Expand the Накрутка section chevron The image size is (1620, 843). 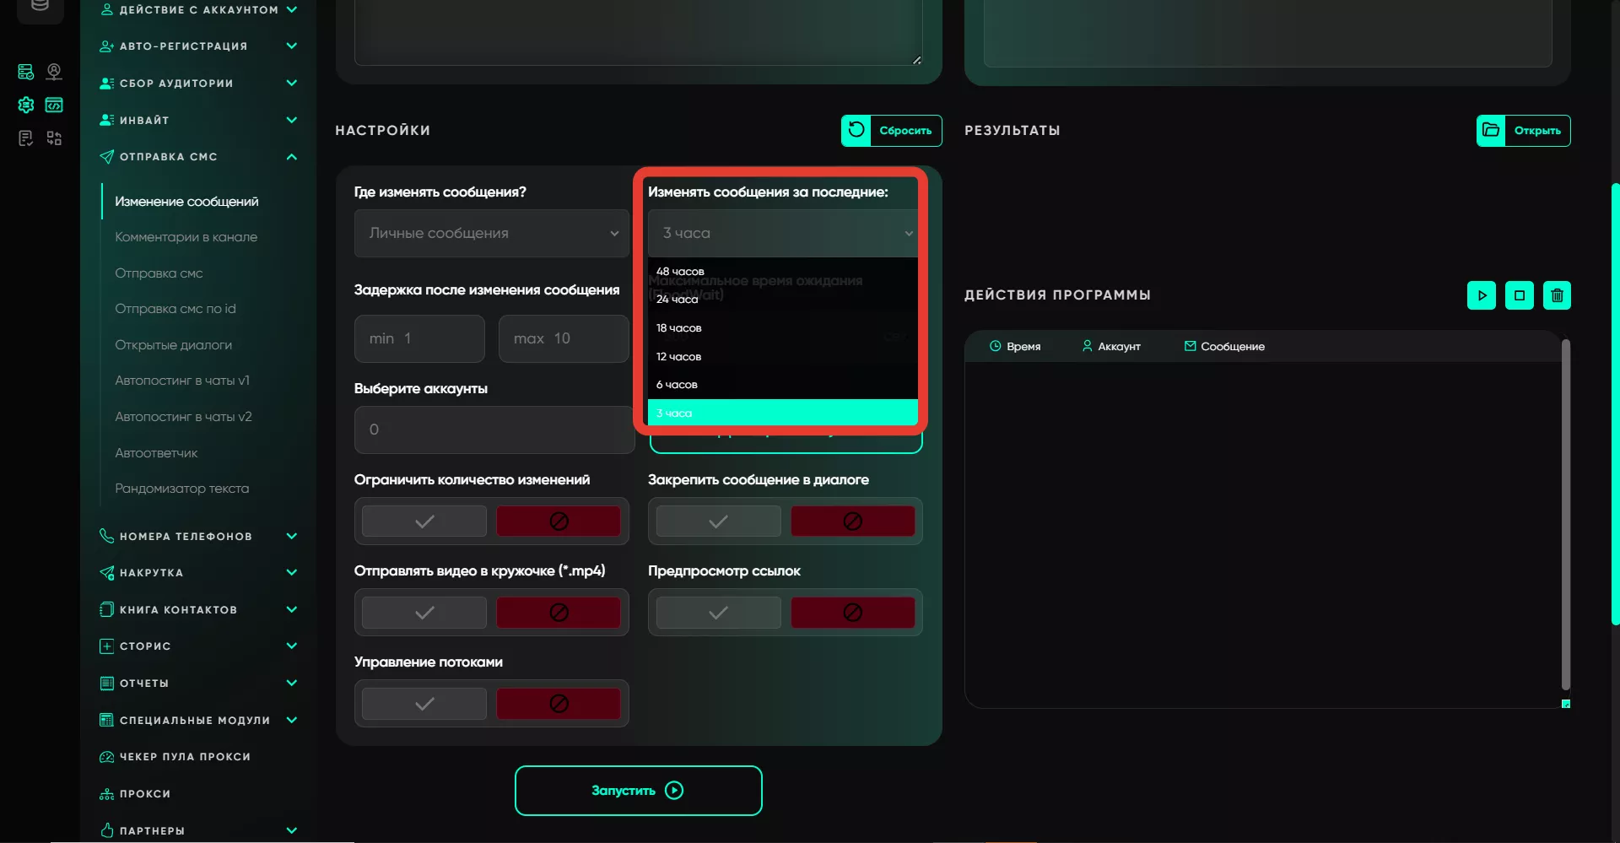[292, 572]
